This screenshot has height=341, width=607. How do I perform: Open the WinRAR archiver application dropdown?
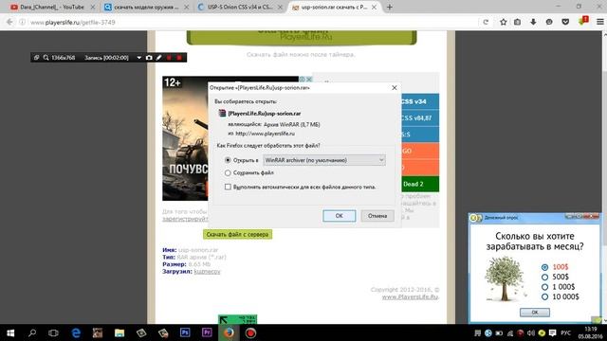[x=324, y=160]
